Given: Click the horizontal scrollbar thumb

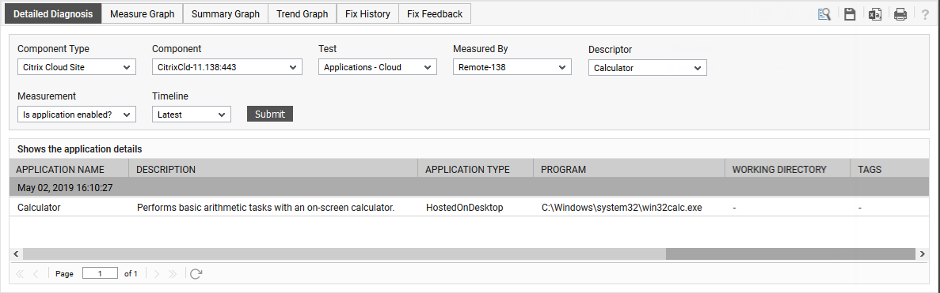Looking at the screenshot, I should coord(790,254).
